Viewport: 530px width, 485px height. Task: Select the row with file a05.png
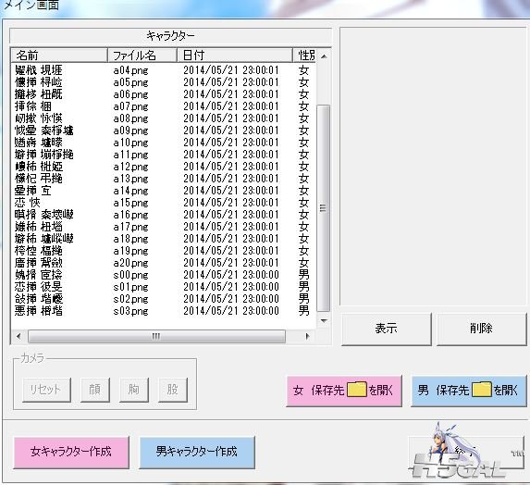tap(164, 82)
